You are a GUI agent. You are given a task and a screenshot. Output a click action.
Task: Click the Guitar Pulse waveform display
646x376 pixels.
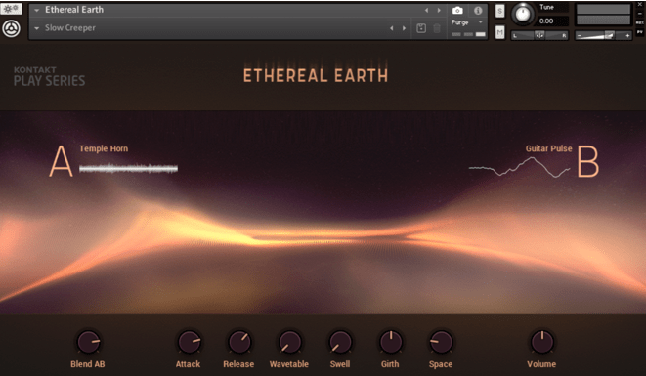520,168
